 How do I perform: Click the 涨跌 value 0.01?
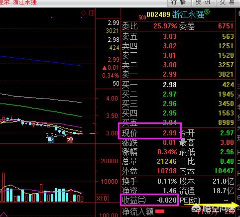tap(169, 142)
